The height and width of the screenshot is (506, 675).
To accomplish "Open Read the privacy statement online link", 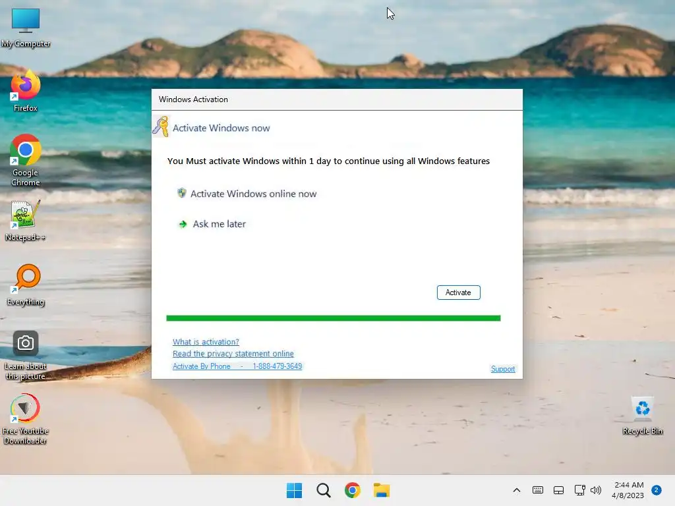I will 233,353.
